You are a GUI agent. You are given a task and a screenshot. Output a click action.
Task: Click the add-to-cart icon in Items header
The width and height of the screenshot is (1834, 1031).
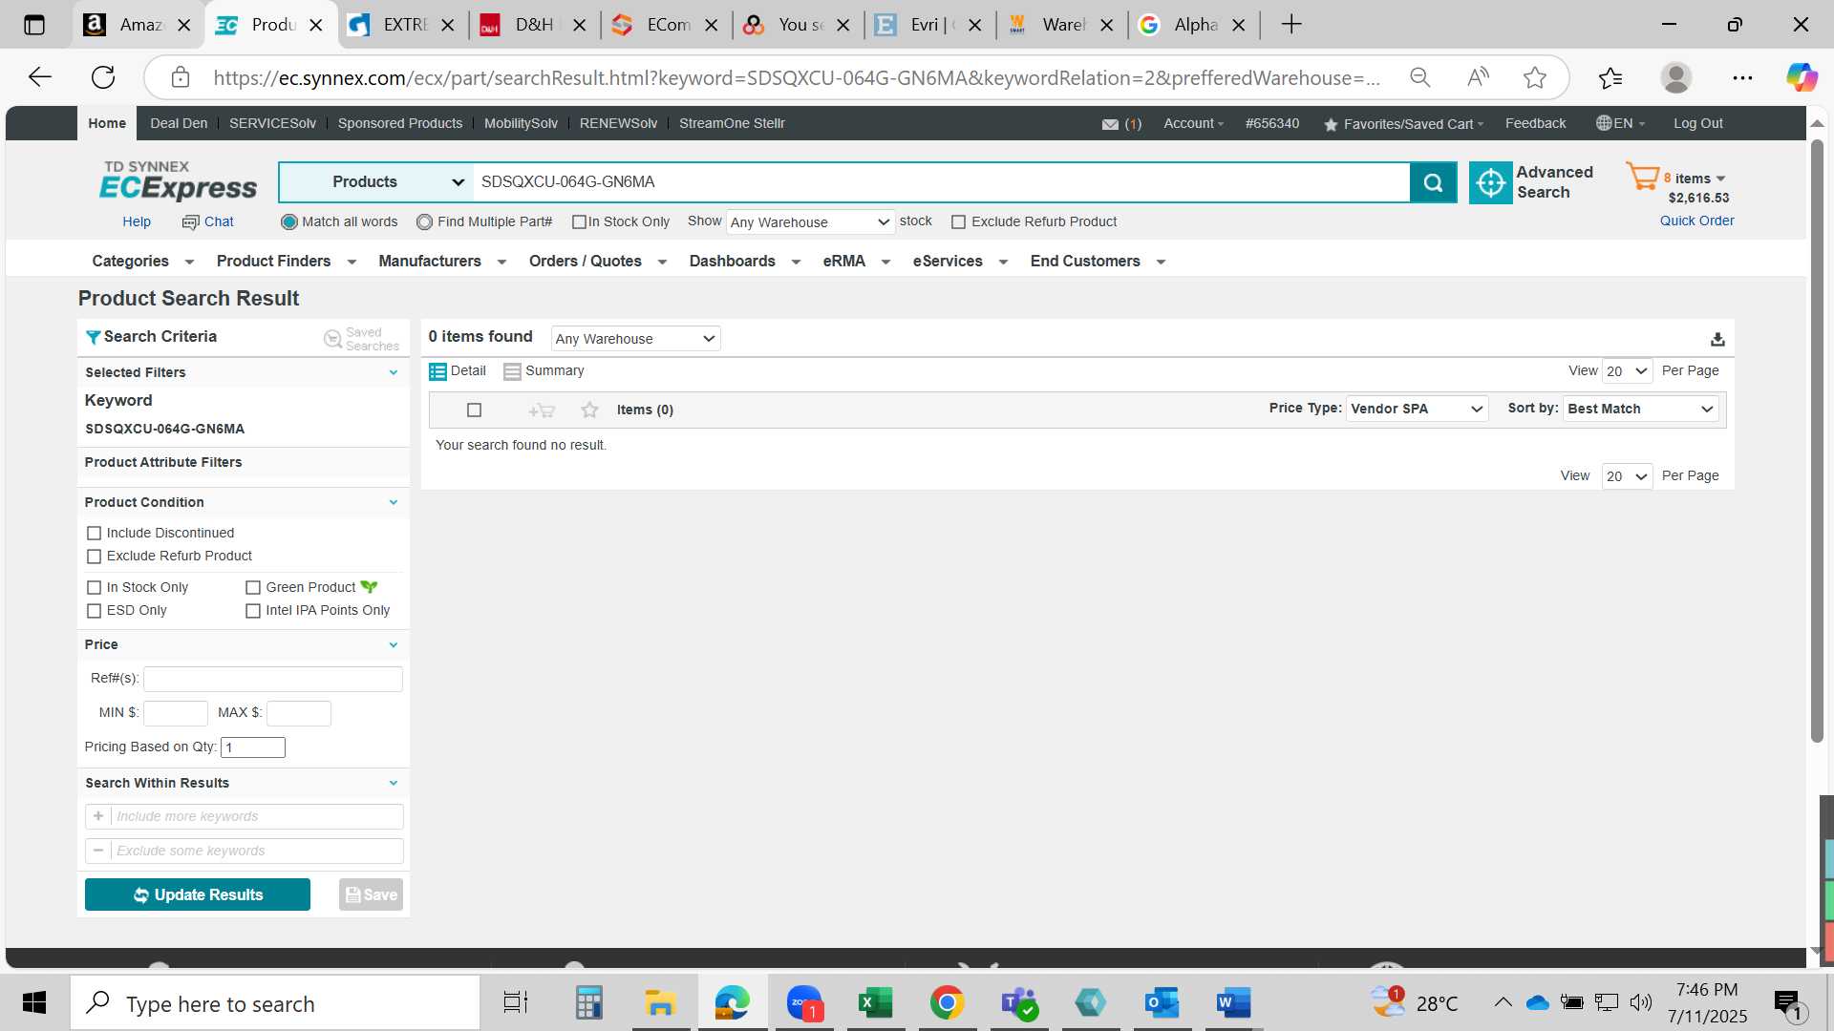click(x=542, y=410)
